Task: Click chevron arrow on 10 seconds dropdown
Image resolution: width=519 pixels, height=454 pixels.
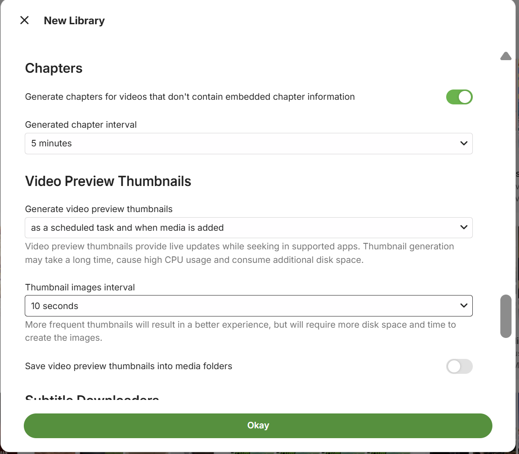Action: click(x=463, y=306)
